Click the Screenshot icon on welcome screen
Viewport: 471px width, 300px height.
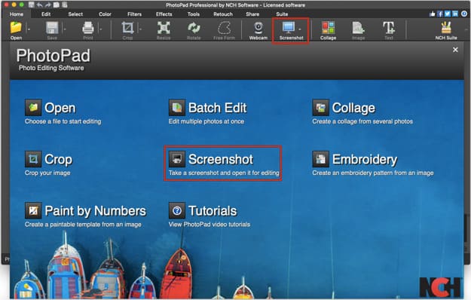tap(177, 159)
